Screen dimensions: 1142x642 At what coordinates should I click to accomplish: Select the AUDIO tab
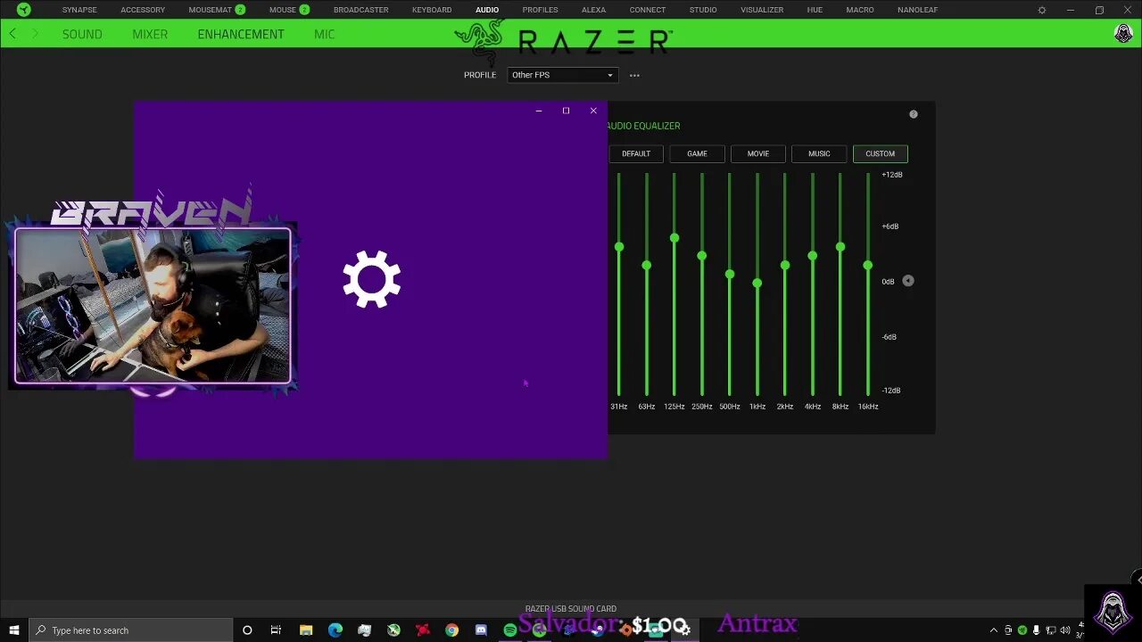(487, 10)
